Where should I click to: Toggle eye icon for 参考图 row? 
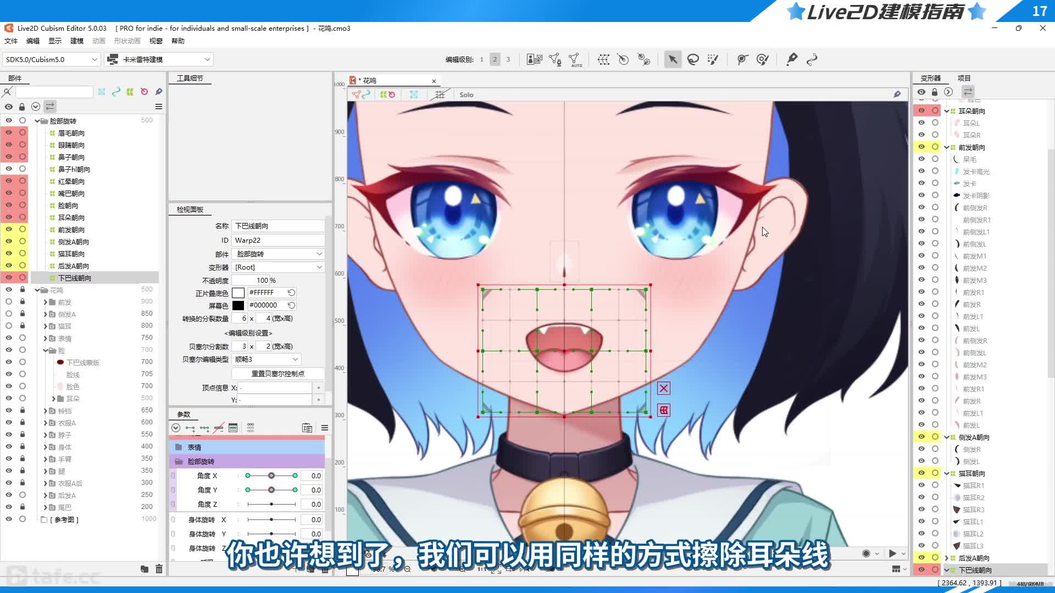point(9,519)
